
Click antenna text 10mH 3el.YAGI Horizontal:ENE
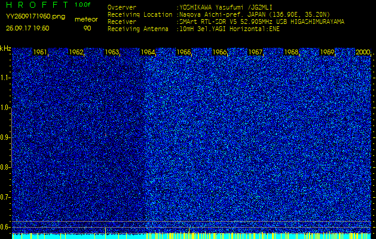tap(229, 29)
